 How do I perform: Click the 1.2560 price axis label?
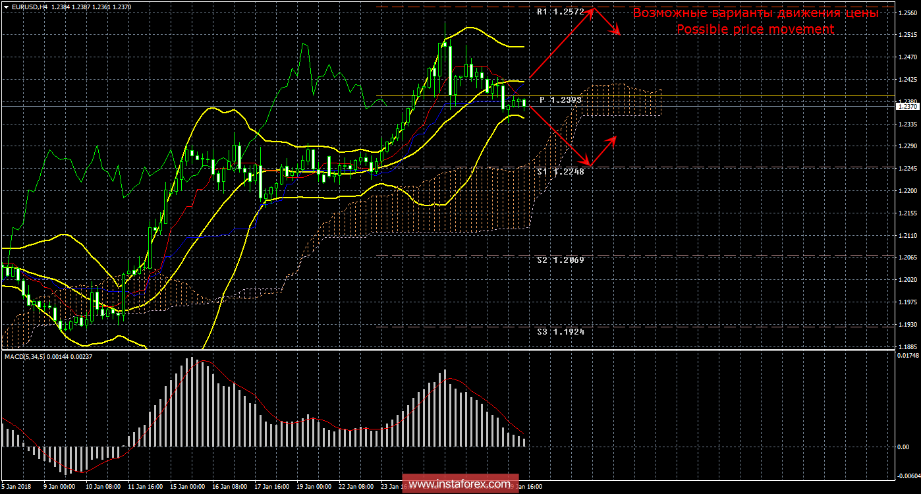[x=907, y=13]
